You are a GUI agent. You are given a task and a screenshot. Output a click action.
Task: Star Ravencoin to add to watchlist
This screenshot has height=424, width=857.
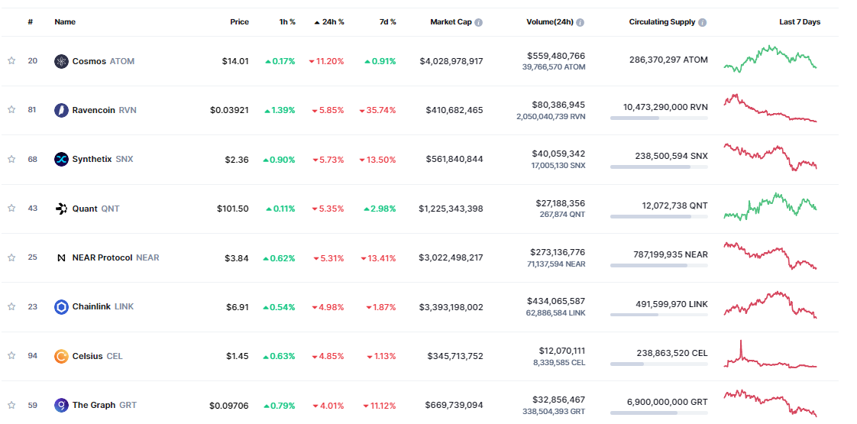[11, 110]
